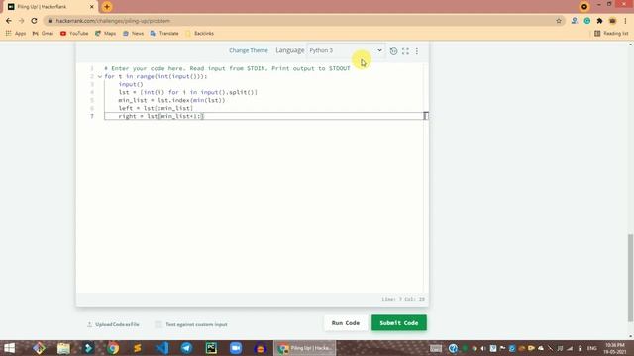Click the Run Code button
This screenshot has width=634, height=356.
coord(346,323)
